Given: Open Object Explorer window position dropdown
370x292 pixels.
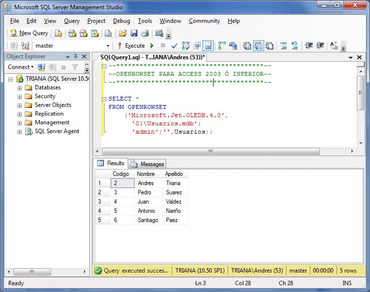Looking at the screenshot, I should pos(67,57).
